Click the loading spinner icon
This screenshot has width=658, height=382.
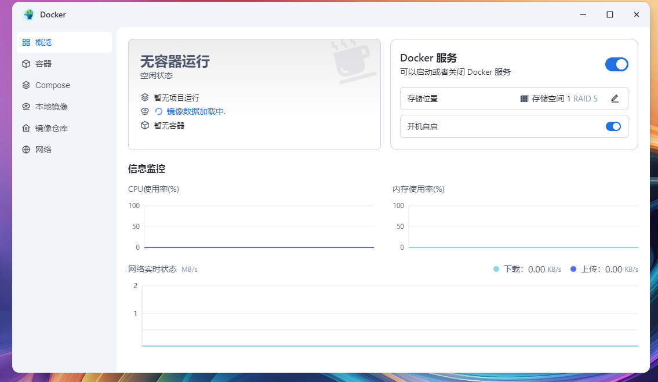coord(159,111)
